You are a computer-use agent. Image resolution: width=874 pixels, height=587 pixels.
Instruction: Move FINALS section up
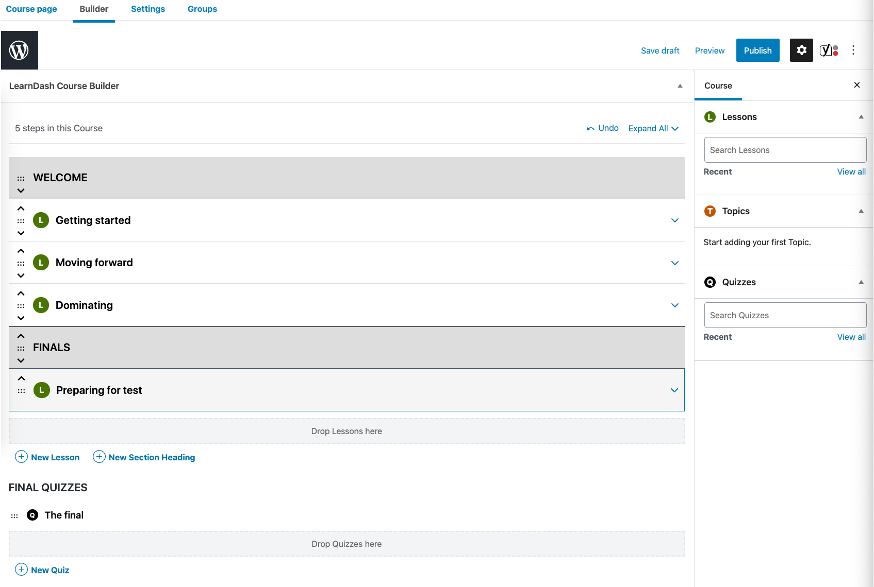click(x=21, y=336)
